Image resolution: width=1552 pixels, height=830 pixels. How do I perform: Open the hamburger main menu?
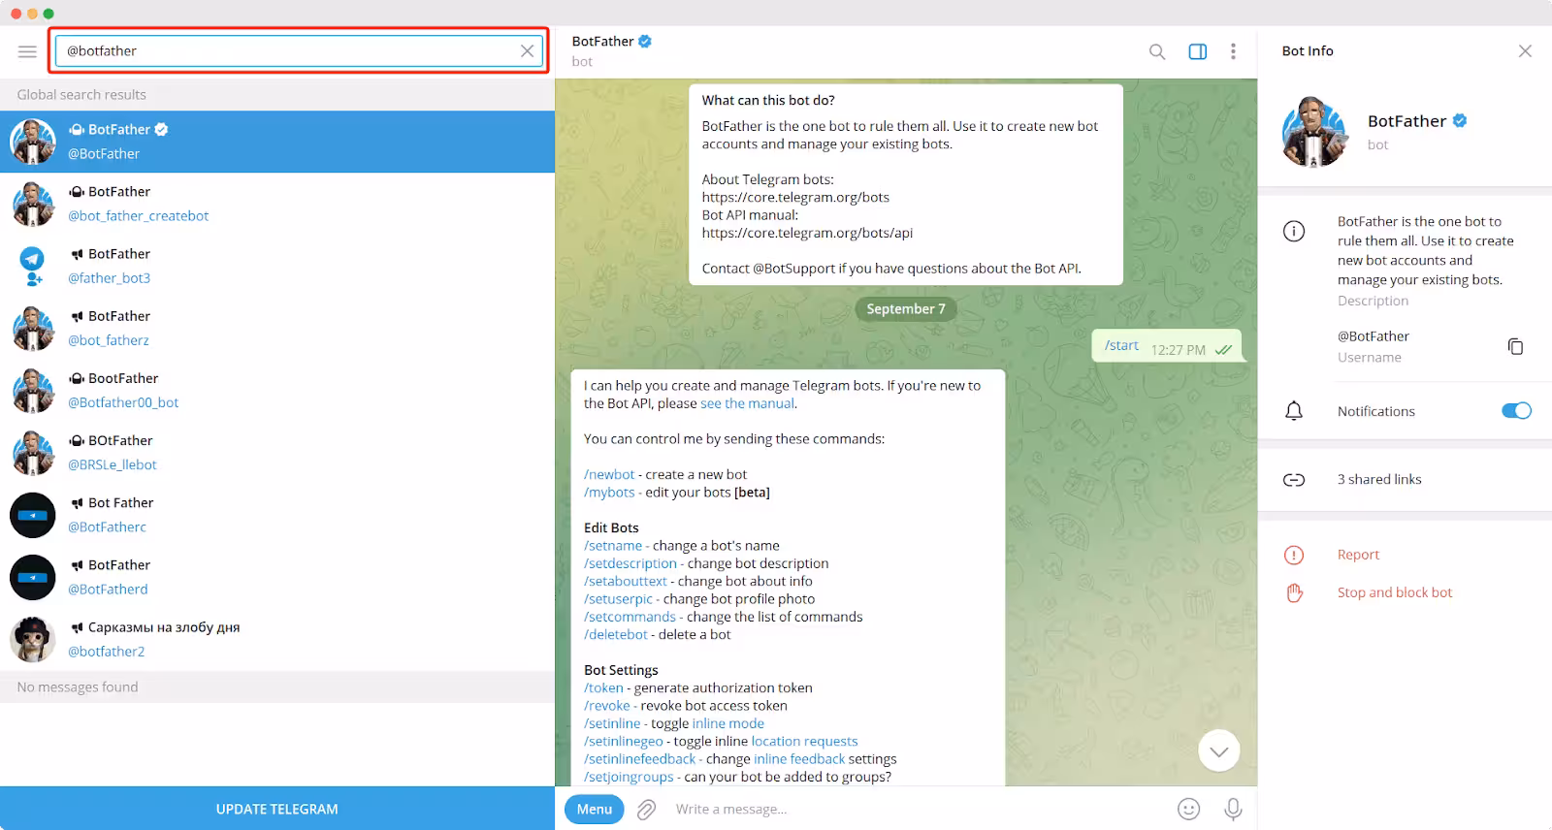coord(27,51)
